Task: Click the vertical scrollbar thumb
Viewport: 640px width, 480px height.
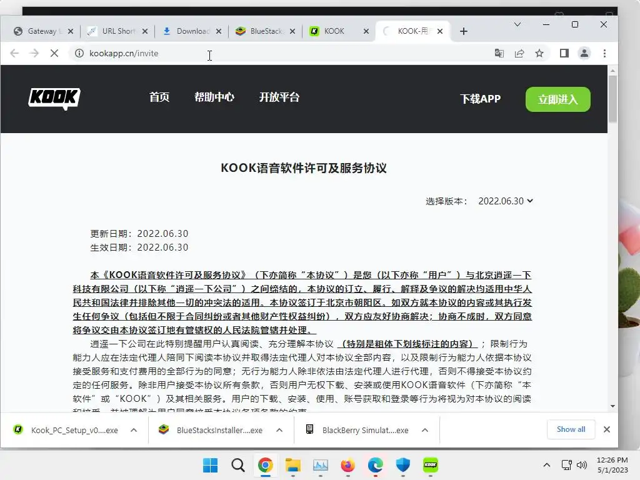Action: [612, 99]
